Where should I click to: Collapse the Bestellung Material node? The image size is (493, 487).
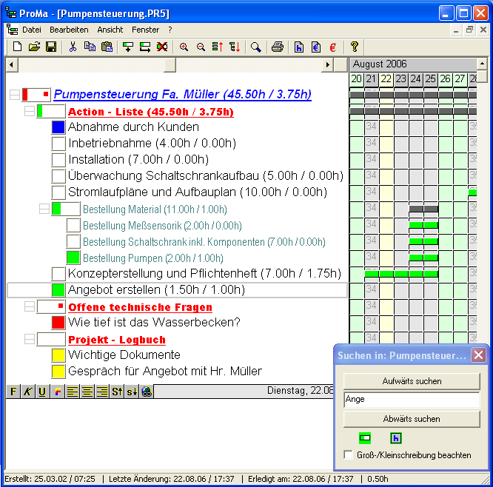(44, 209)
